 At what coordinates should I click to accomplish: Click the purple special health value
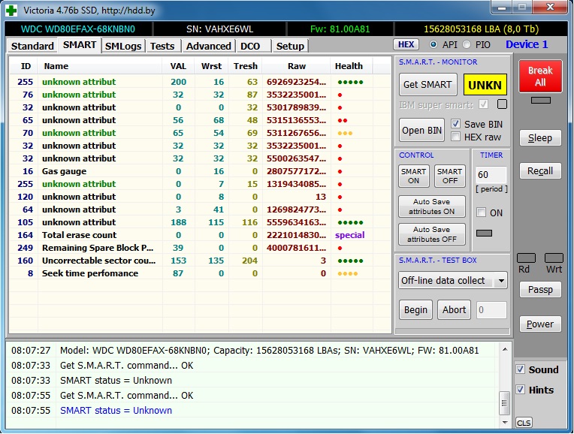pyautogui.click(x=349, y=235)
